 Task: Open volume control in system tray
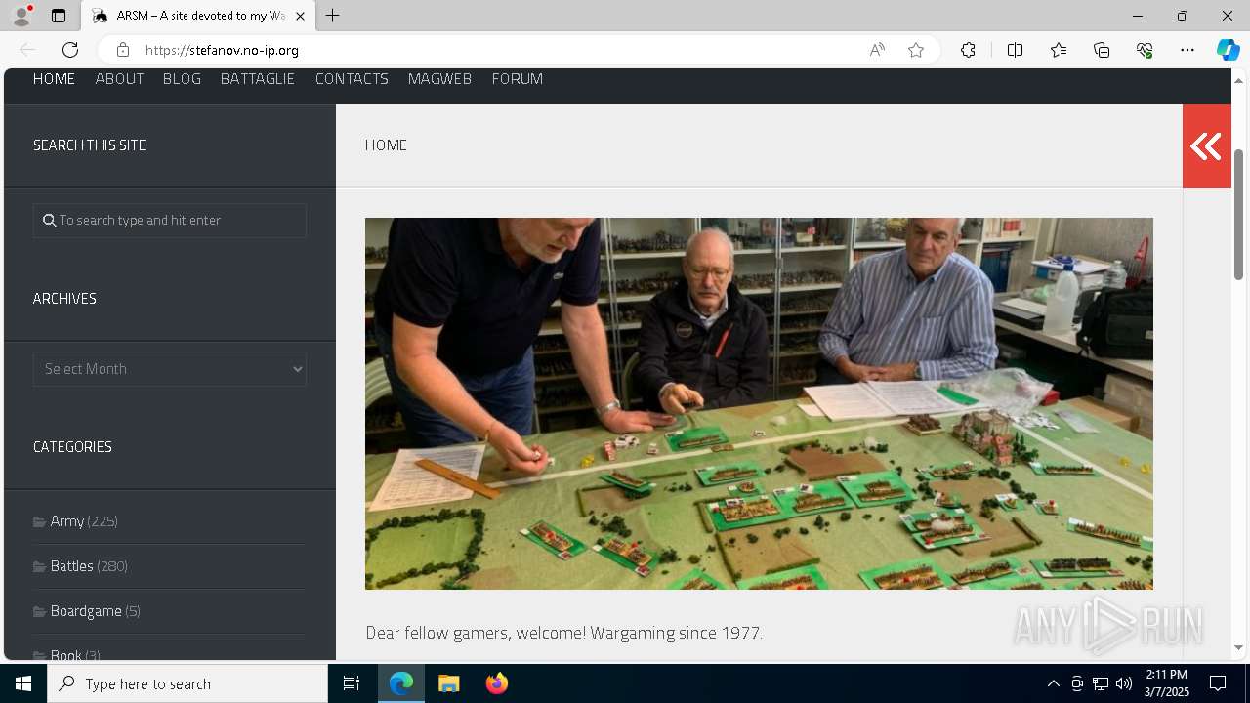tap(1123, 683)
